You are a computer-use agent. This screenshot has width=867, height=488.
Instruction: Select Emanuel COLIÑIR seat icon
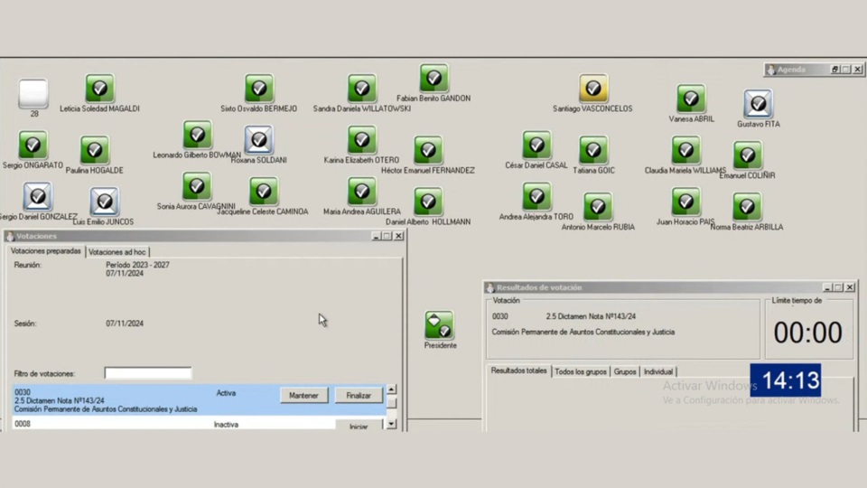click(747, 155)
